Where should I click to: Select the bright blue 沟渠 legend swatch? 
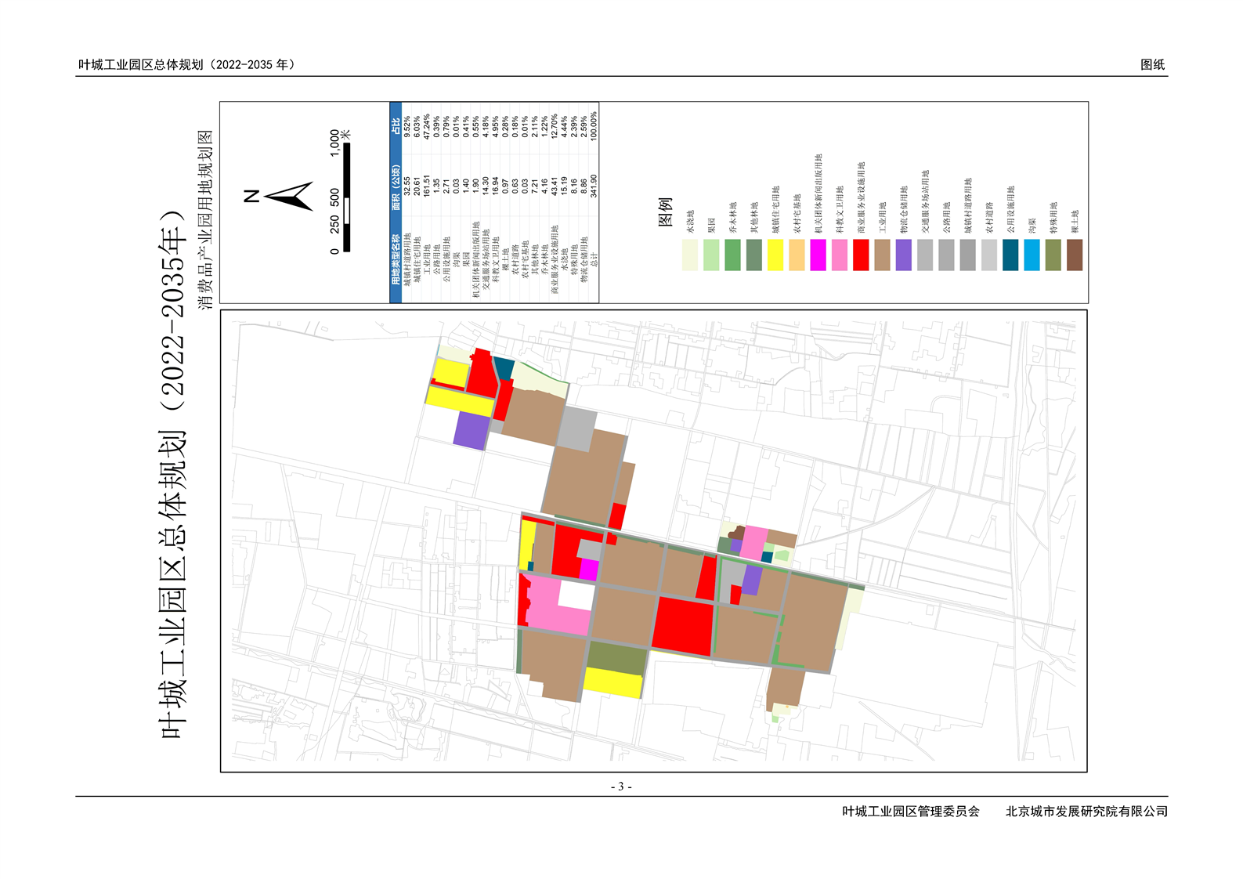pyautogui.click(x=1032, y=255)
